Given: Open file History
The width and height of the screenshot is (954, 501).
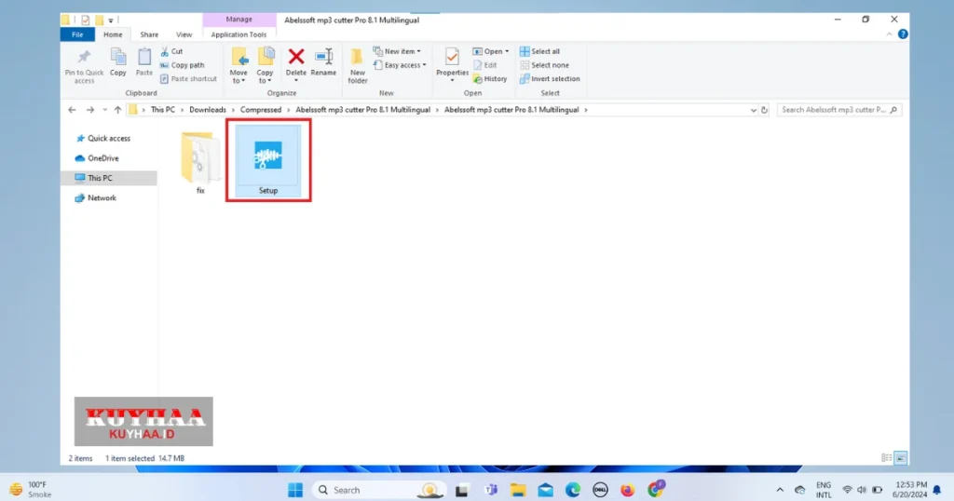Looking at the screenshot, I should (x=490, y=78).
